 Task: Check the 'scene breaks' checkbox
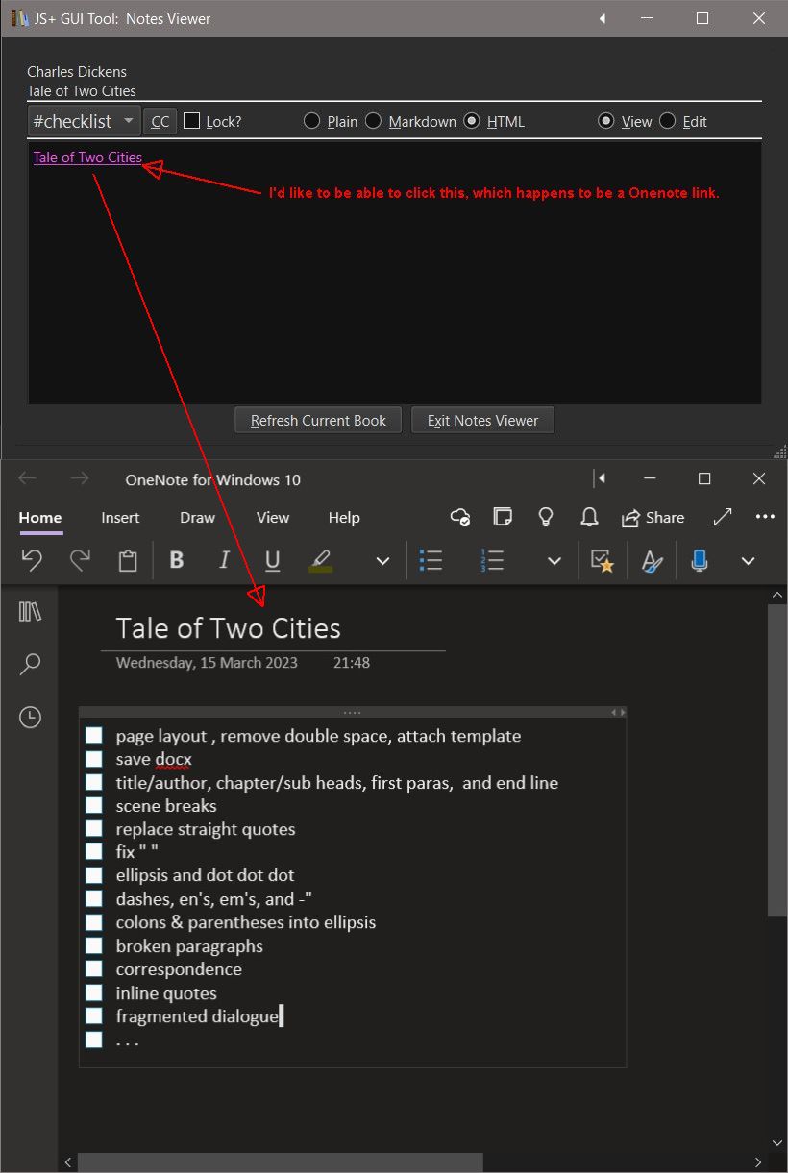[93, 805]
